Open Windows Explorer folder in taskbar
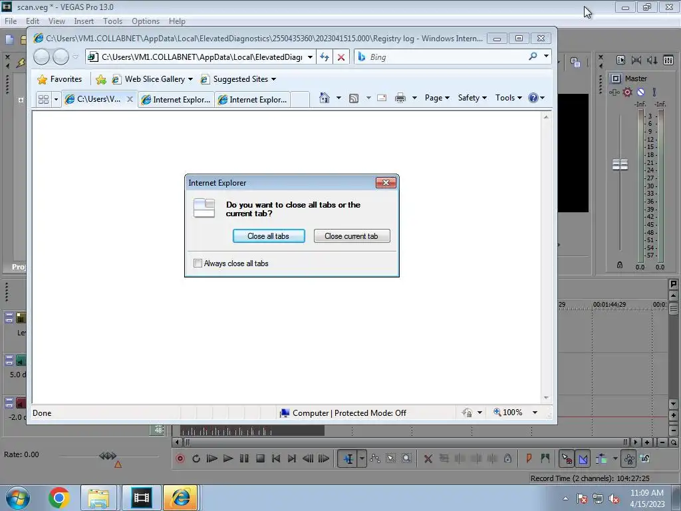 click(x=98, y=498)
